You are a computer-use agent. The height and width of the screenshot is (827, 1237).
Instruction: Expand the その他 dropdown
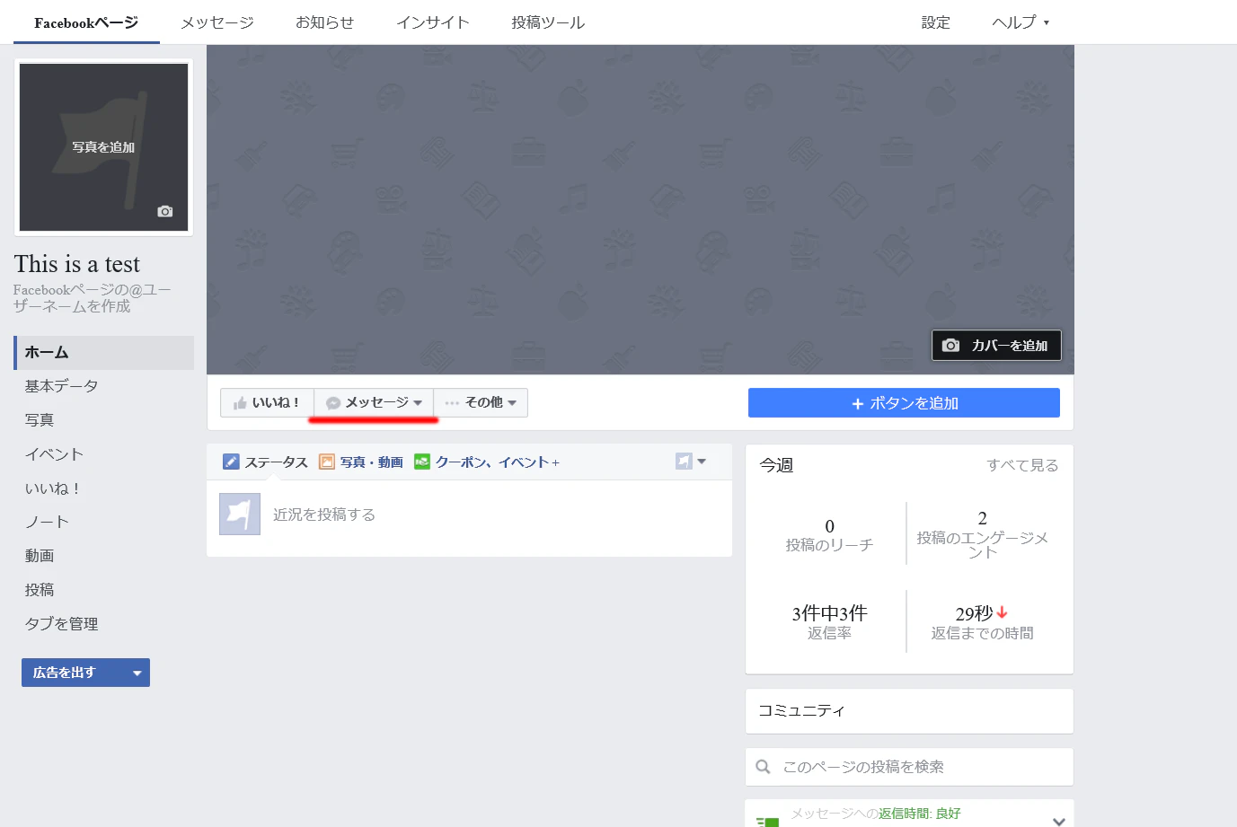coord(481,402)
